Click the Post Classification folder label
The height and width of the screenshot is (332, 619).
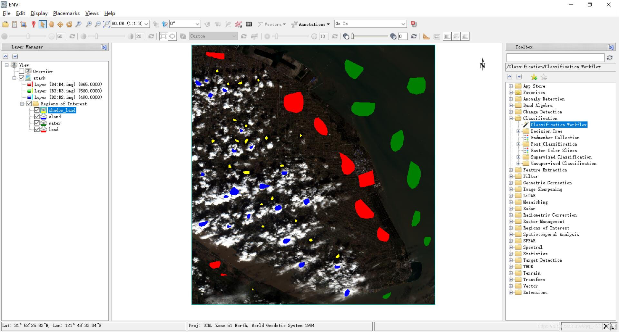coord(554,144)
